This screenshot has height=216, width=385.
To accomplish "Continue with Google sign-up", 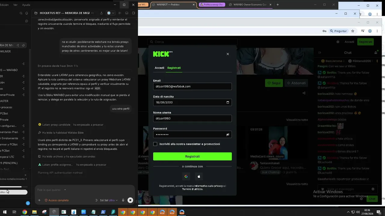I will (186, 176).
